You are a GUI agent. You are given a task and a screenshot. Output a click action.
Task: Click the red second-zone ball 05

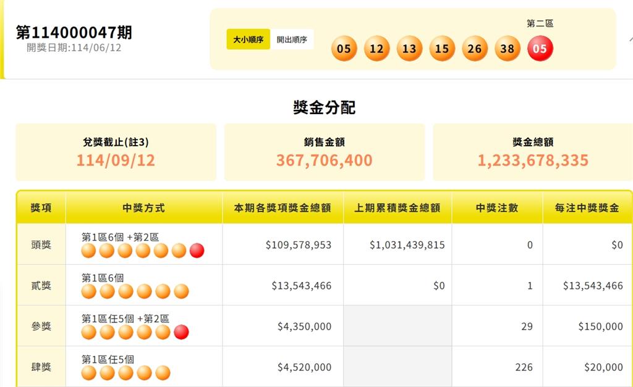pyautogui.click(x=540, y=48)
